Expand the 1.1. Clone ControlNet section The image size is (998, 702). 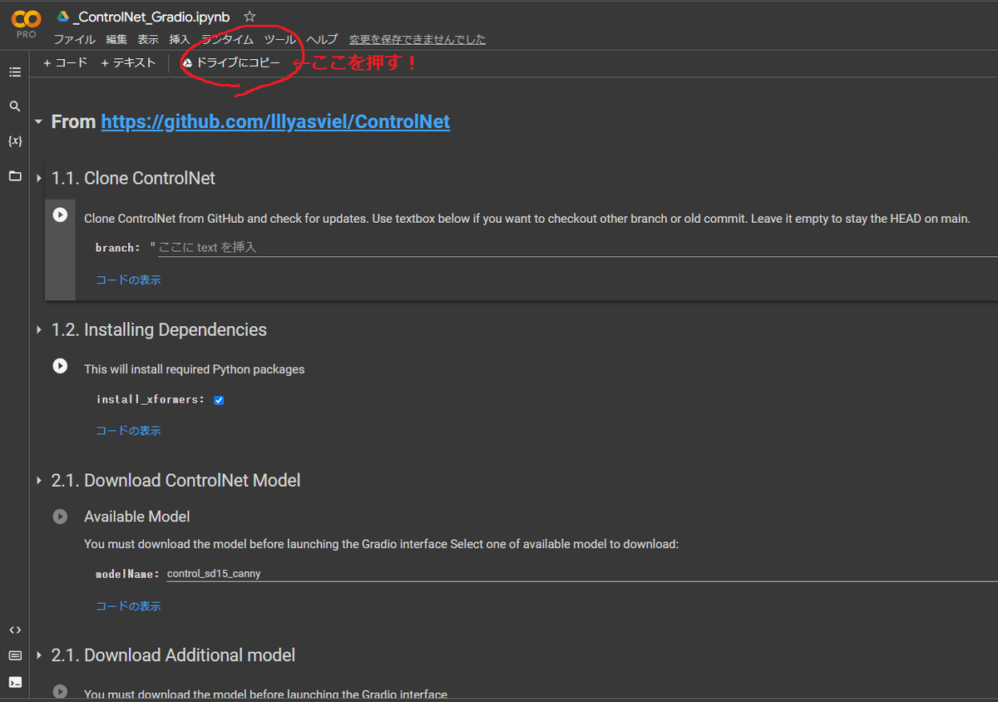click(38, 179)
